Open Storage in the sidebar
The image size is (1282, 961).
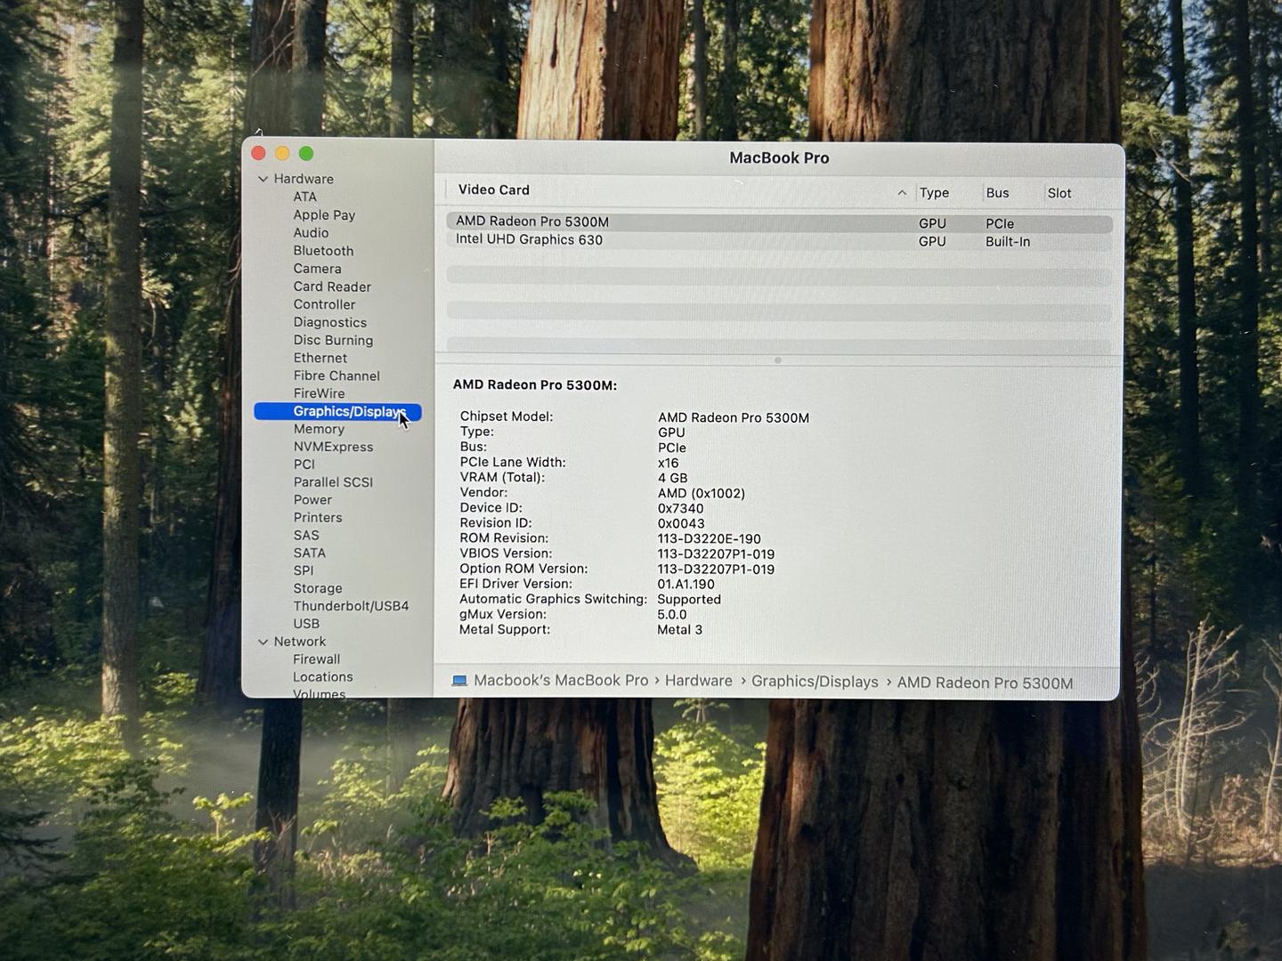click(x=318, y=588)
